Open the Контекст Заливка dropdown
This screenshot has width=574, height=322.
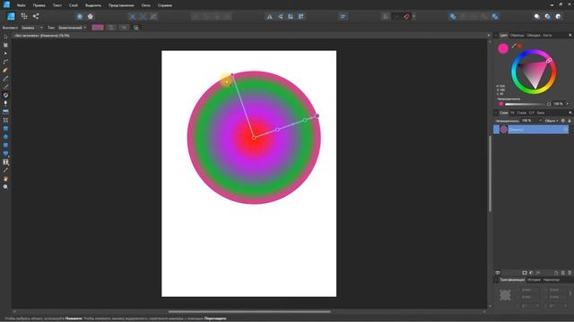(x=32, y=28)
